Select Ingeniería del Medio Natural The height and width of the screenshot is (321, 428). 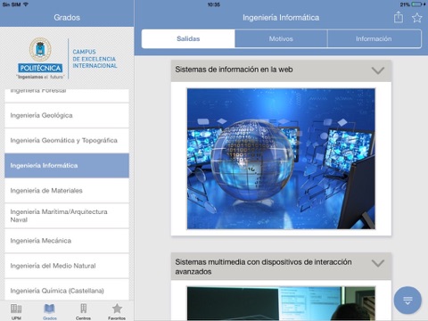tap(67, 266)
